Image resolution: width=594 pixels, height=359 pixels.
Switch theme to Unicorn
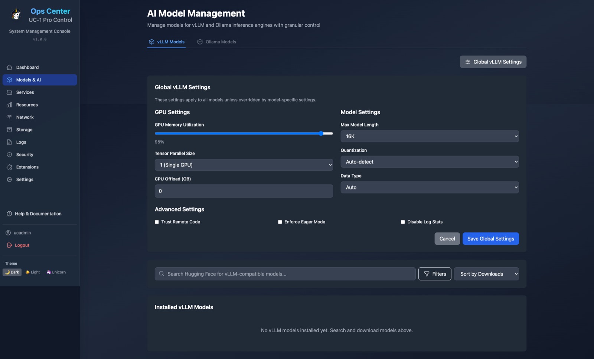[56, 272]
